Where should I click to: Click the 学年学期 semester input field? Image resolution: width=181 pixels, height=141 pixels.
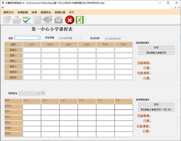coord(69,38)
